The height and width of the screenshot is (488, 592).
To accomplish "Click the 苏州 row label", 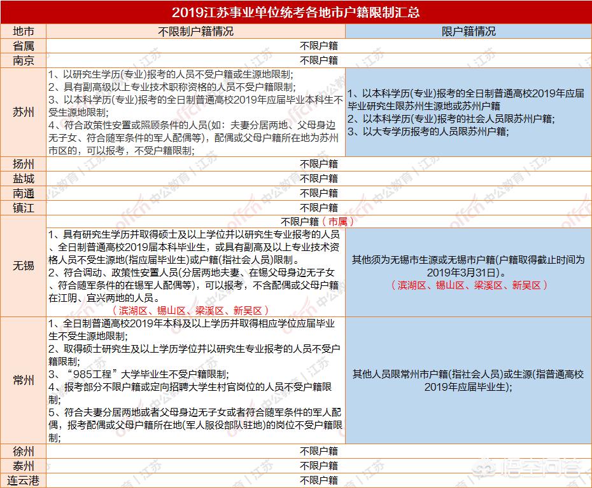I will [x=24, y=112].
